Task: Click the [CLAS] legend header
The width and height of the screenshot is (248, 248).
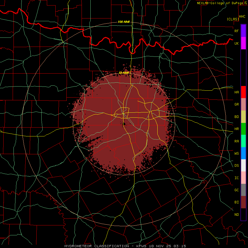Action: pos(233,19)
